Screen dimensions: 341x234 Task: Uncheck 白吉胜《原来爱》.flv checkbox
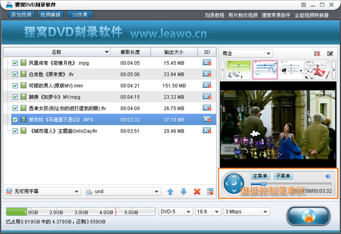[15, 74]
